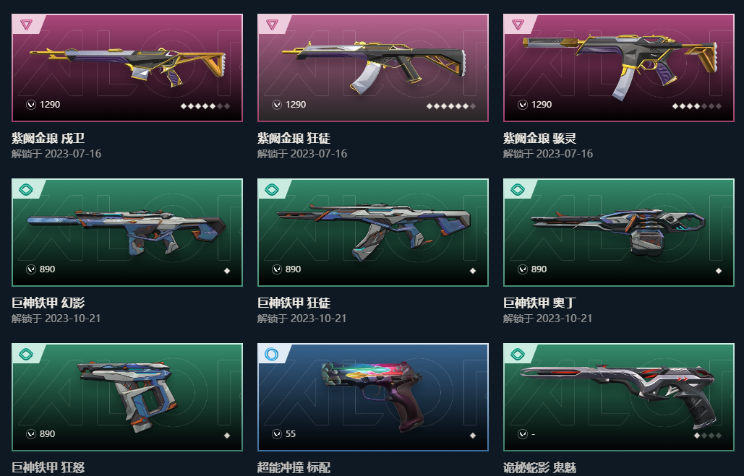The image size is (744, 476).
Task: Click the green tier icon on 巨神铁甲 奥丁 card
Action: pos(518,190)
